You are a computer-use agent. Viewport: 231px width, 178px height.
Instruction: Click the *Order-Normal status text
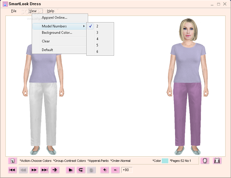tap(120, 161)
